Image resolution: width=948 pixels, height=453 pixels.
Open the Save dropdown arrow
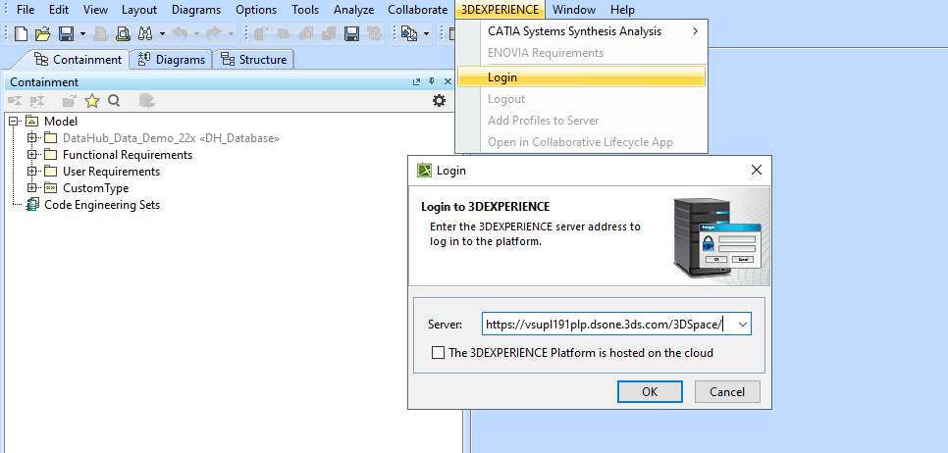pos(82,33)
